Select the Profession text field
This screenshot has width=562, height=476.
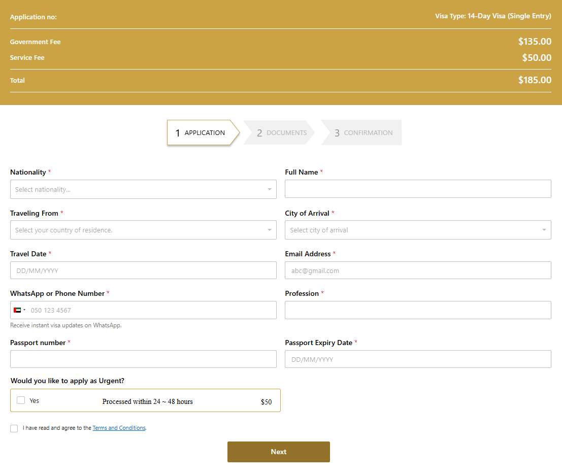pyautogui.click(x=418, y=310)
